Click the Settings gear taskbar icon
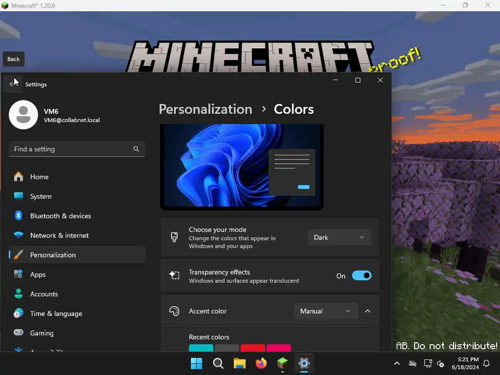Image resolution: width=500 pixels, height=375 pixels. (304, 363)
